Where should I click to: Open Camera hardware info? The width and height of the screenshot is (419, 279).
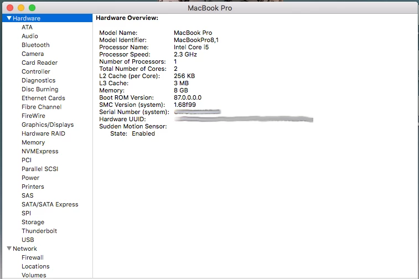click(x=33, y=54)
